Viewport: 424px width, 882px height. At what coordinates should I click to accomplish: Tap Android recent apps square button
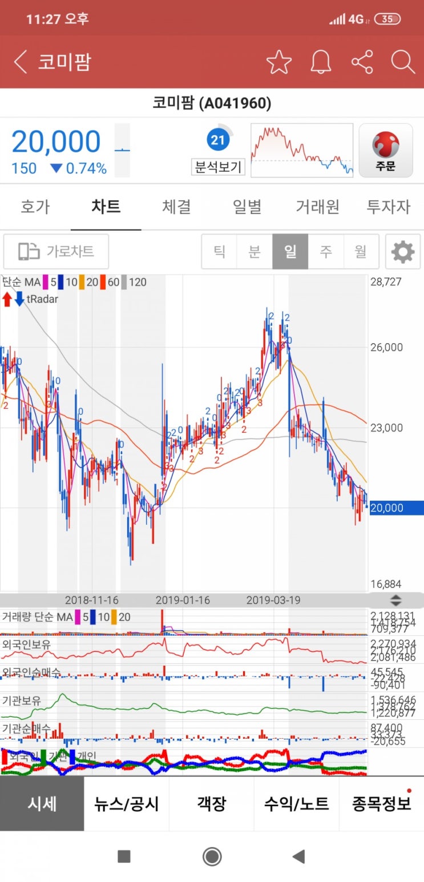(x=124, y=856)
